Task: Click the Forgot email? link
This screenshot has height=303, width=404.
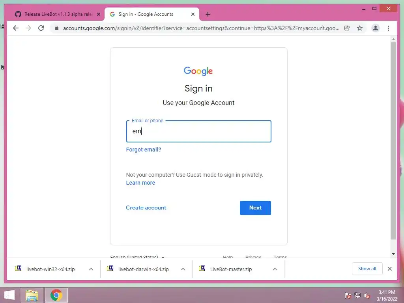Action: click(144, 150)
